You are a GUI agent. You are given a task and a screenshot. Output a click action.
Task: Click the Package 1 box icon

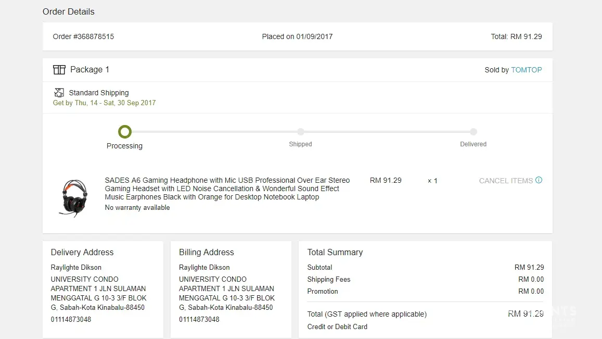click(59, 70)
